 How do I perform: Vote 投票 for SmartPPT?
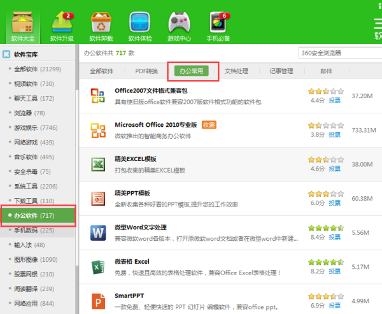click(x=334, y=306)
